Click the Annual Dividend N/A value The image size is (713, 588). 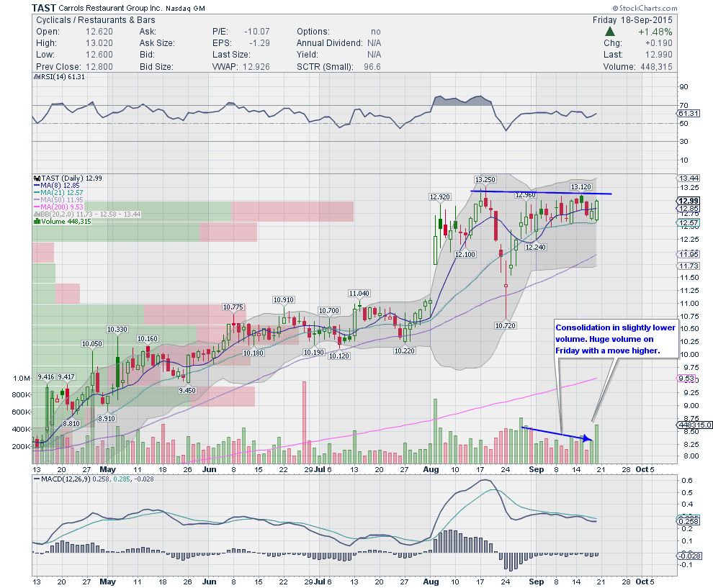(x=375, y=43)
